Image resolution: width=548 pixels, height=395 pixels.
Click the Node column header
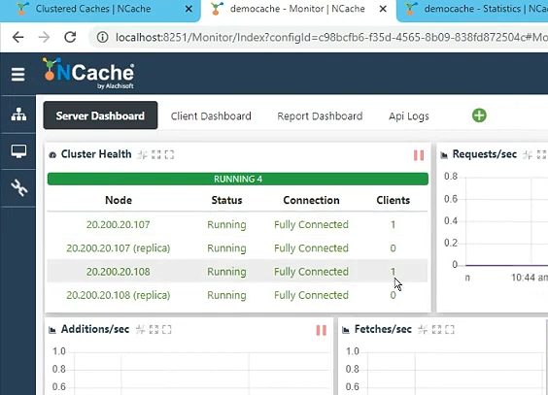[119, 200]
